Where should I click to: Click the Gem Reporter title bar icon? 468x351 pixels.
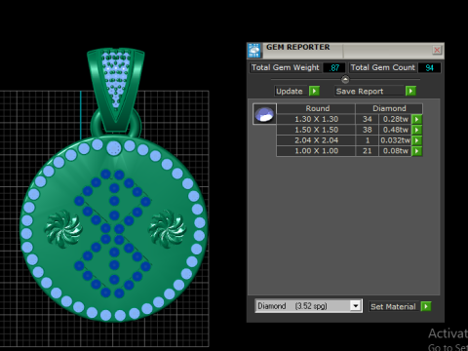254,51
